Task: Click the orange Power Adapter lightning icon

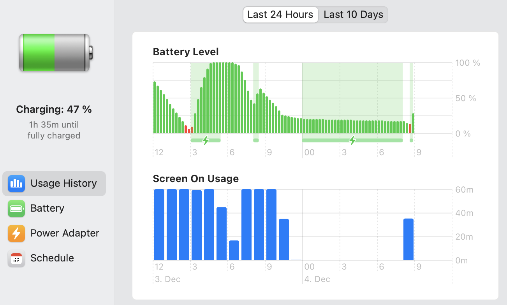Action: pyautogui.click(x=16, y=233)
